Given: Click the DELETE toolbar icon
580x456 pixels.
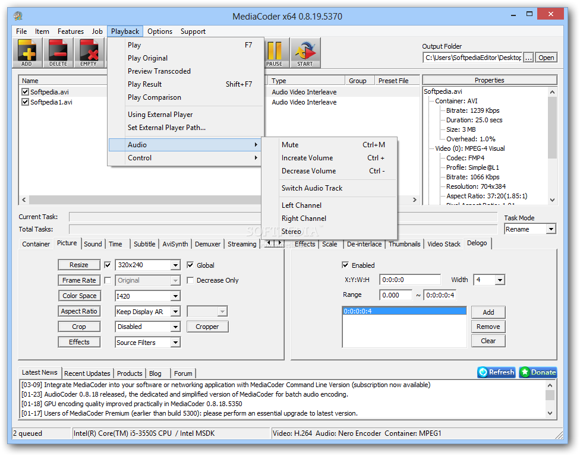Looking at the screenshot, I should point(58,53).
